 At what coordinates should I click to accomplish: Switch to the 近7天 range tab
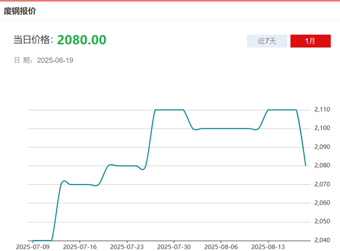click(x=266, y=41)
